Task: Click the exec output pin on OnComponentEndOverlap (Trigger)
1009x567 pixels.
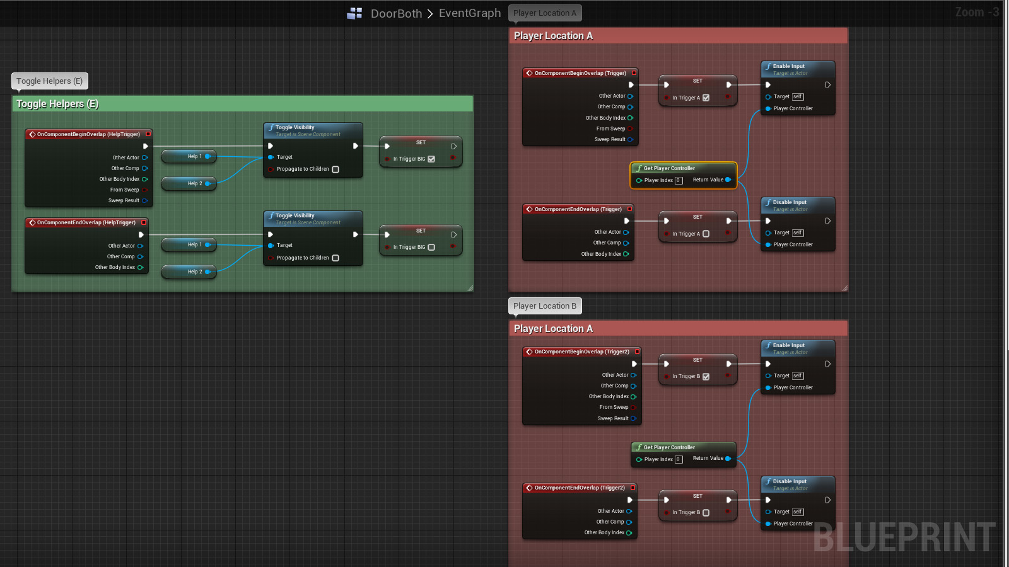Action: pyautogui.click(x=626, y=221)
